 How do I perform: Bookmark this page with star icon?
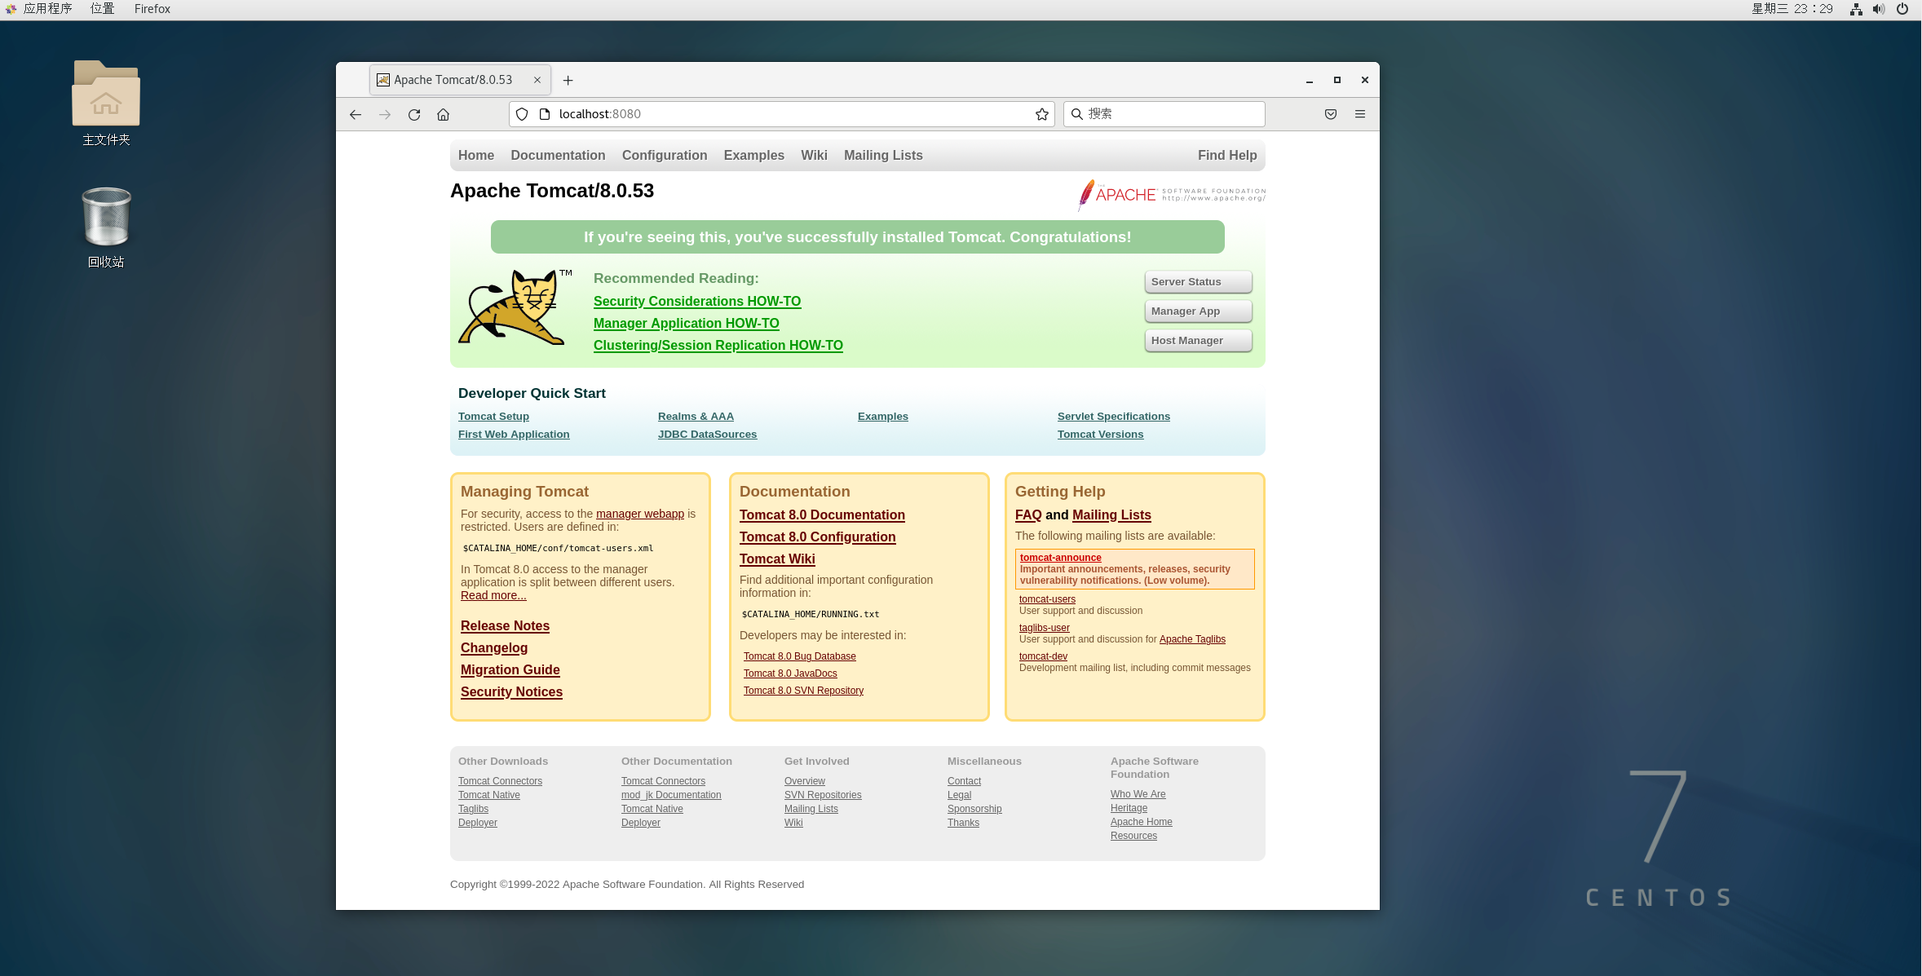pyautogui.click(x=1041, y=114)
